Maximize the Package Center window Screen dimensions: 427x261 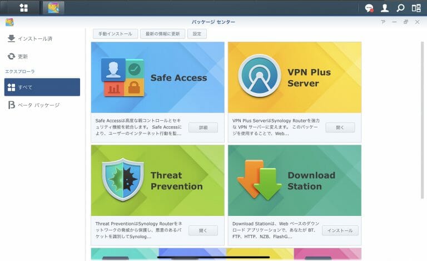pyautogui.click(x=406, y=22)
